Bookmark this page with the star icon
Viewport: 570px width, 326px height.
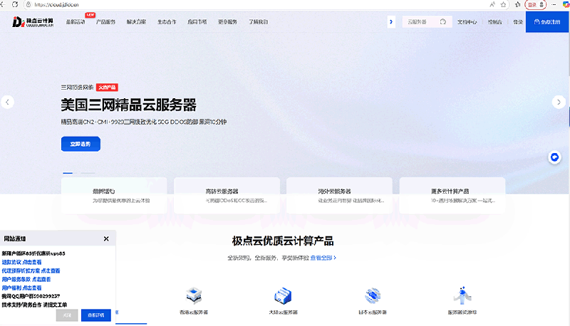[x=504, y=4]
